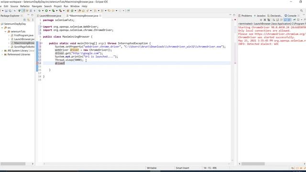
Task: Open the Help menu
Action: point(84,6)
